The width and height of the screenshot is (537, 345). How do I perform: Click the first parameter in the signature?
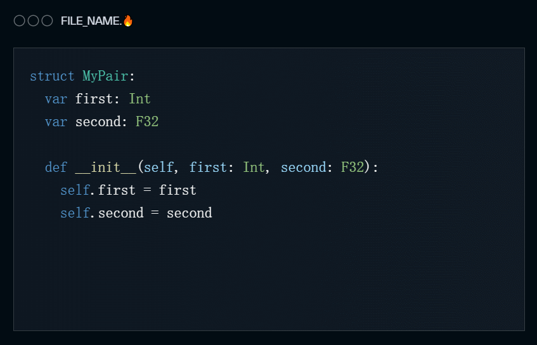coord(208,167)
